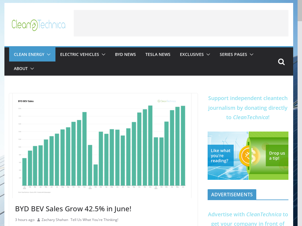This screenshot has height=226, width=302.
Task: Expand the Series Pages dropdown chevron
Action: (x=252, y=54)
